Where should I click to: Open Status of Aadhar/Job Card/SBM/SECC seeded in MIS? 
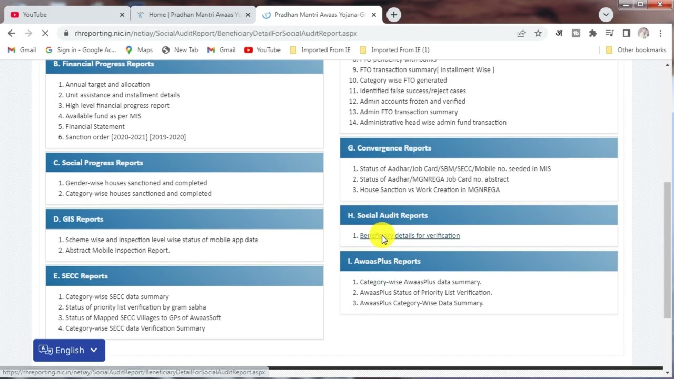pyautogui.click(x=455, y=168)
